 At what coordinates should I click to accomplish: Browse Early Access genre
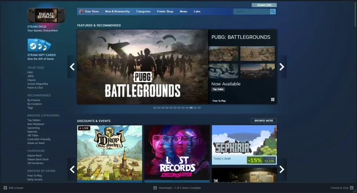(x=35, y=179)
